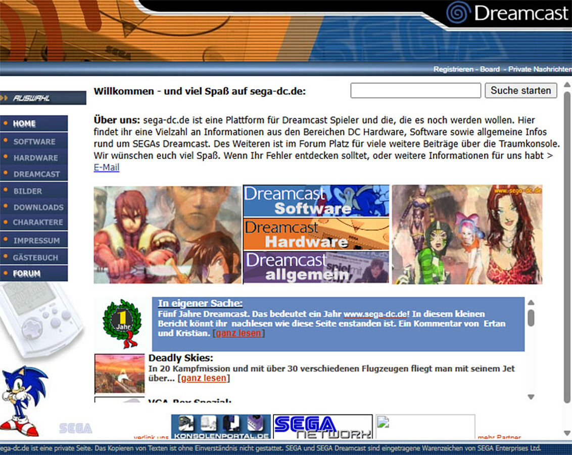The width and height of the screenshot is (572, 455).
Task: Click the news frame scroll-down arrow
Action: pyautogui.click(x=531, y=397)
